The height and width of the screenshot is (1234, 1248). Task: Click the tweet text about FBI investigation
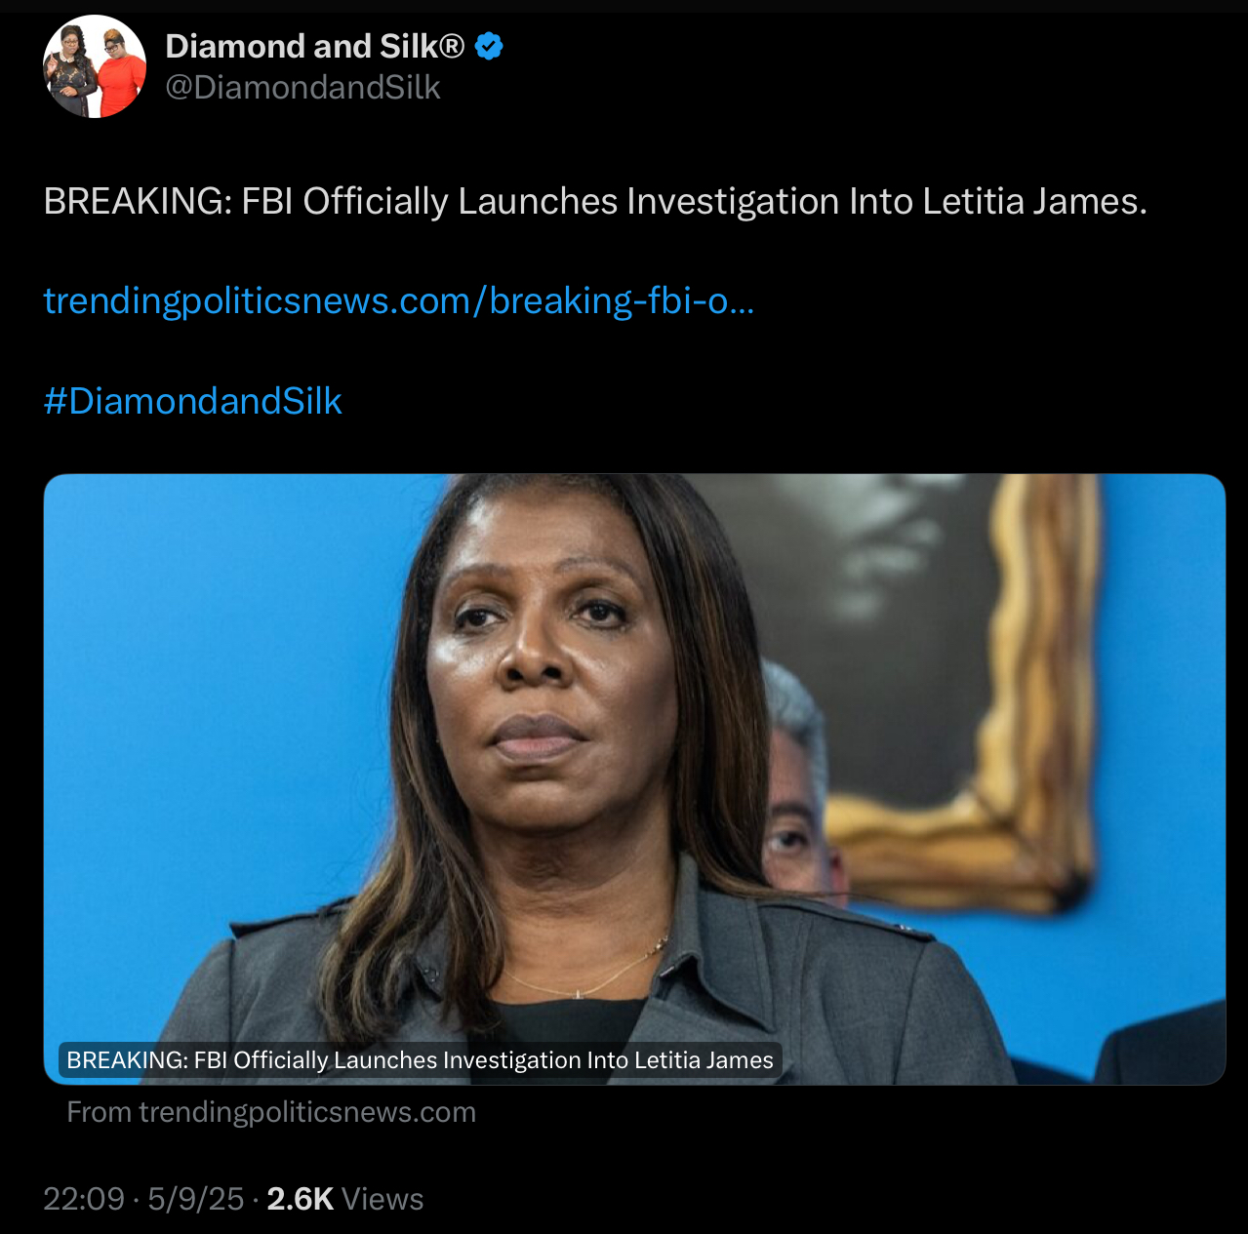click(595, 202)
